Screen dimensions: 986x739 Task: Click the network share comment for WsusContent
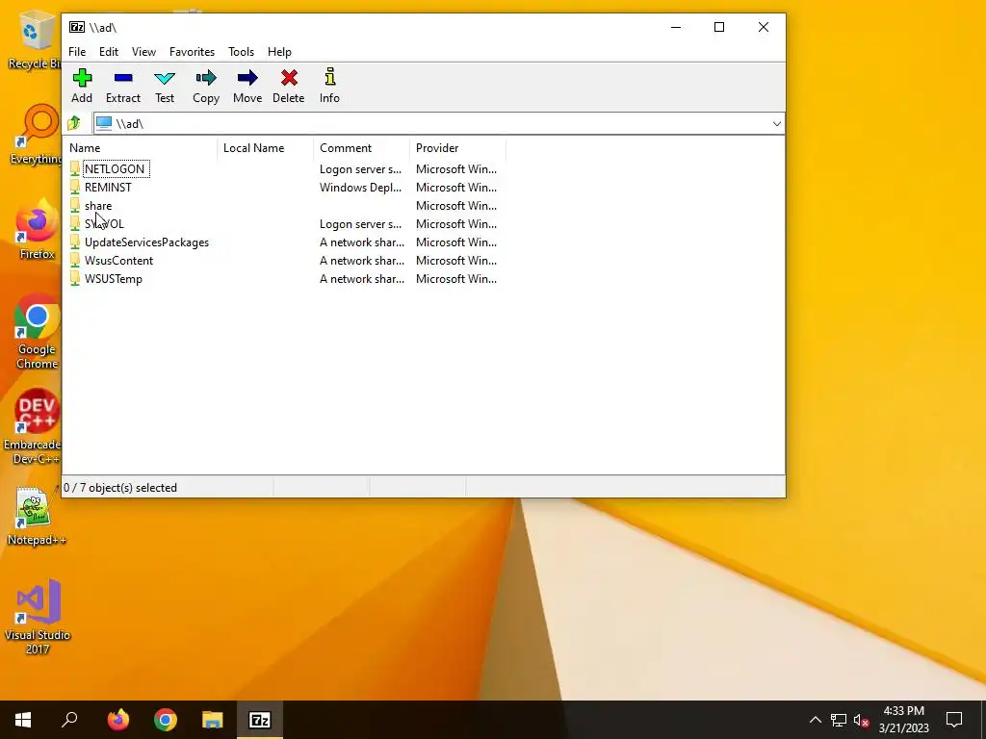362,260
